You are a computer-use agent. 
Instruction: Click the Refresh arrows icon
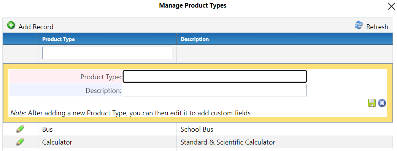(x=359, y=25)
